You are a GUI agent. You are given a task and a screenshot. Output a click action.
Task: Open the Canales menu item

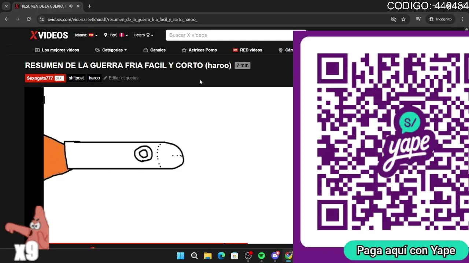pyautogui.click(x=154, y=50)
